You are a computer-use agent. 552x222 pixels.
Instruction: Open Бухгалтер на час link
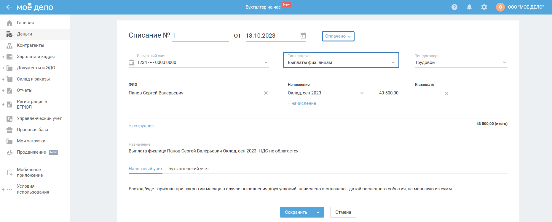point(263,7)
